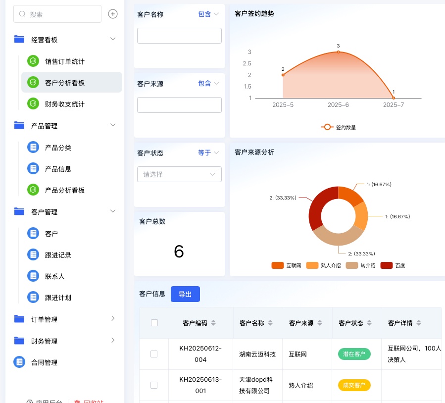
Task: Click the 客户来源 filter input field
Action: pyautogui.click(x=179, y=105)
